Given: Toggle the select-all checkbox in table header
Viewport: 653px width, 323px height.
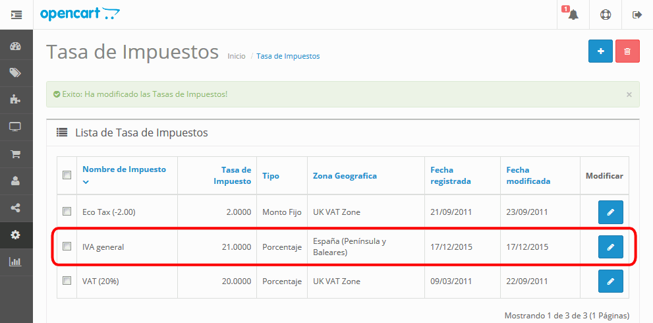Looking at the screenshot, I should [67, 175].
